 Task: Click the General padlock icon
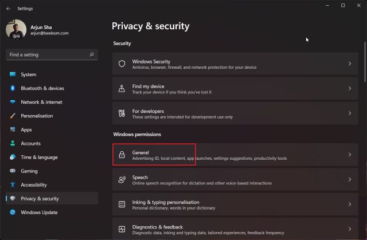122,155
